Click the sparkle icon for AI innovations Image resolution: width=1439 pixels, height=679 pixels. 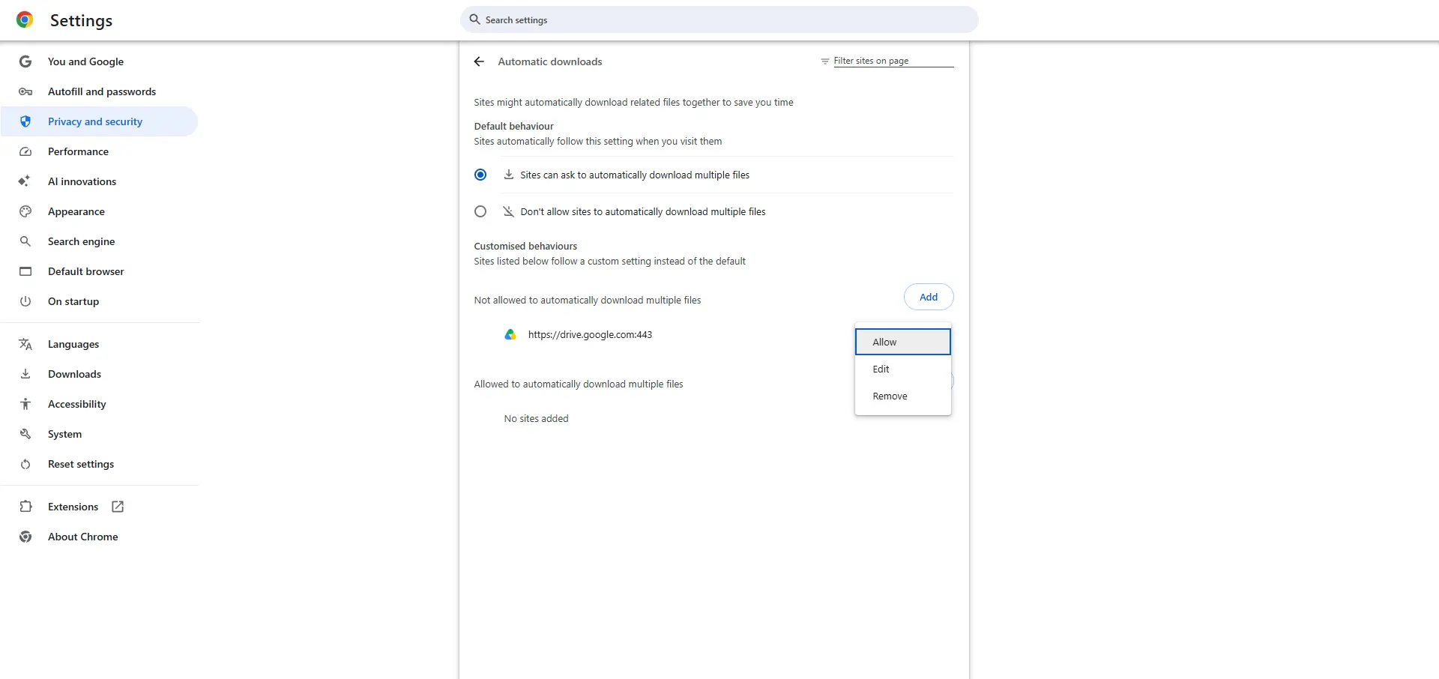coord(25,181)
